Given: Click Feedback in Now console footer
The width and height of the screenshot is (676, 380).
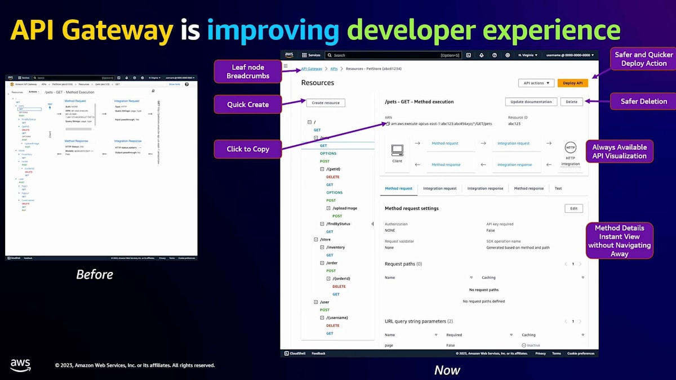Looking at the screenshot, I should [318, 354].
